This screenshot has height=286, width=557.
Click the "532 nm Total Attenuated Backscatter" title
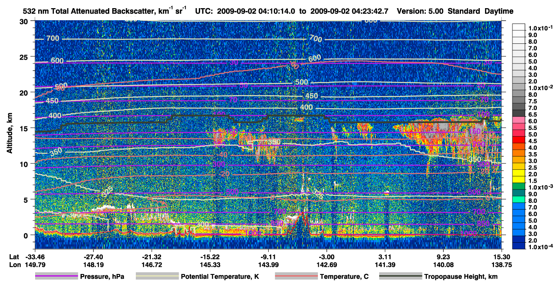85,11
